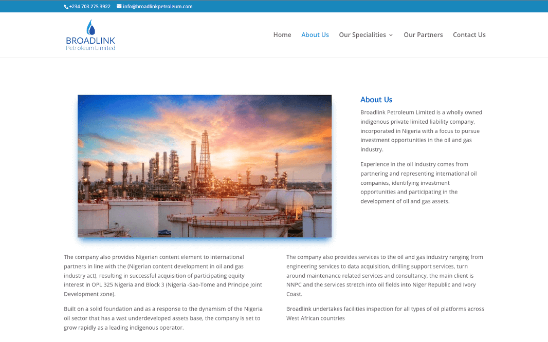Viewport: 548px width, 342px height.
Task: Click the Broadlink Petroleum Limited logo text
Action: tap(90, 42)
